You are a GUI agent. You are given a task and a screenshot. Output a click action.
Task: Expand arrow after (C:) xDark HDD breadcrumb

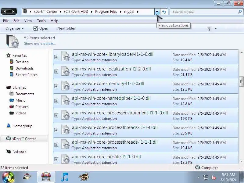92,12
